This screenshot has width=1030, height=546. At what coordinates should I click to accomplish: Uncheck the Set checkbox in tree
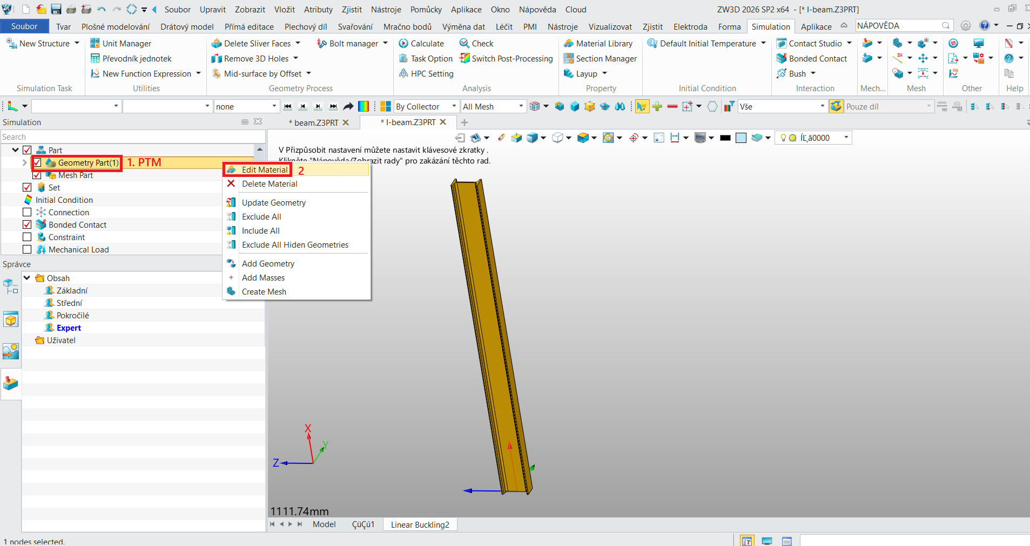click(27, 187)
